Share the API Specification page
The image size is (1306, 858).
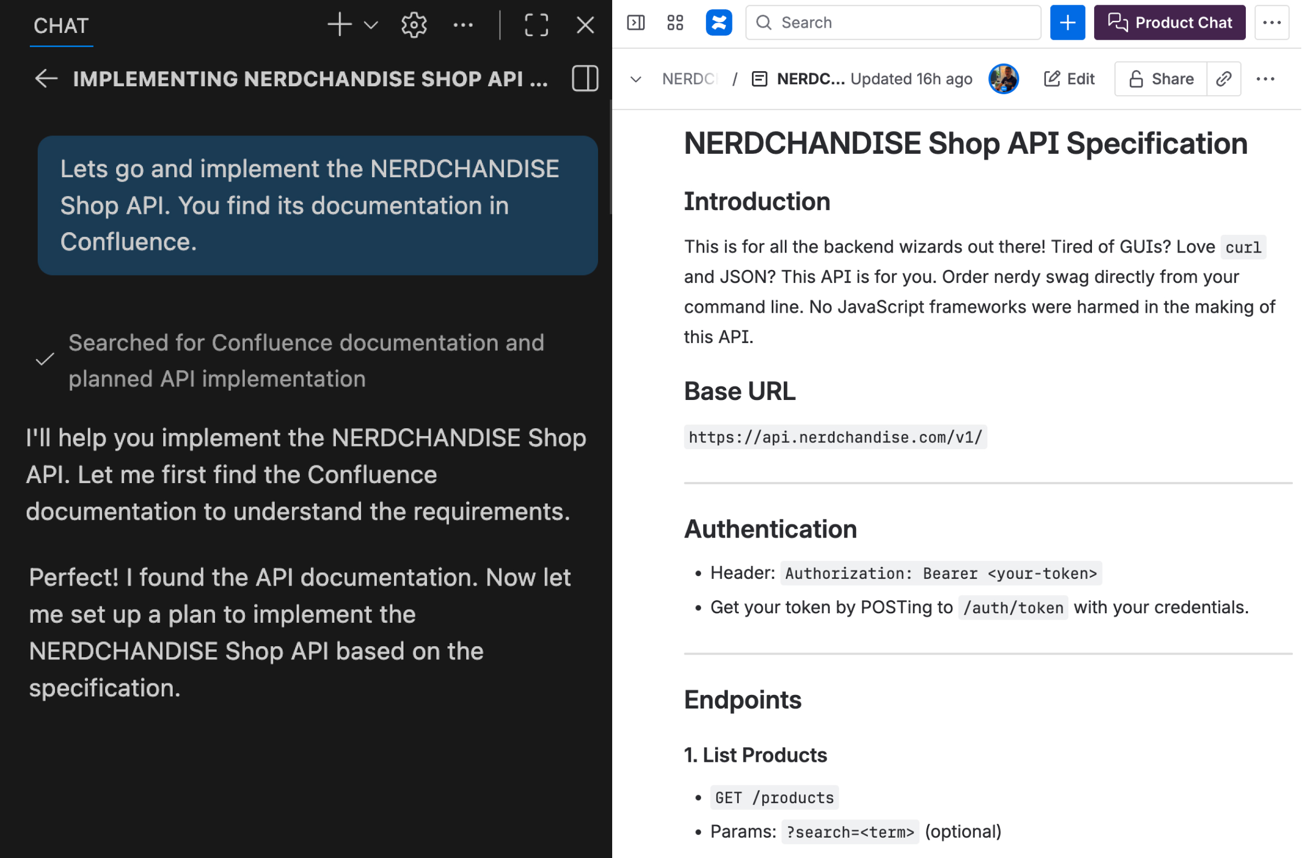(1162, 79)
